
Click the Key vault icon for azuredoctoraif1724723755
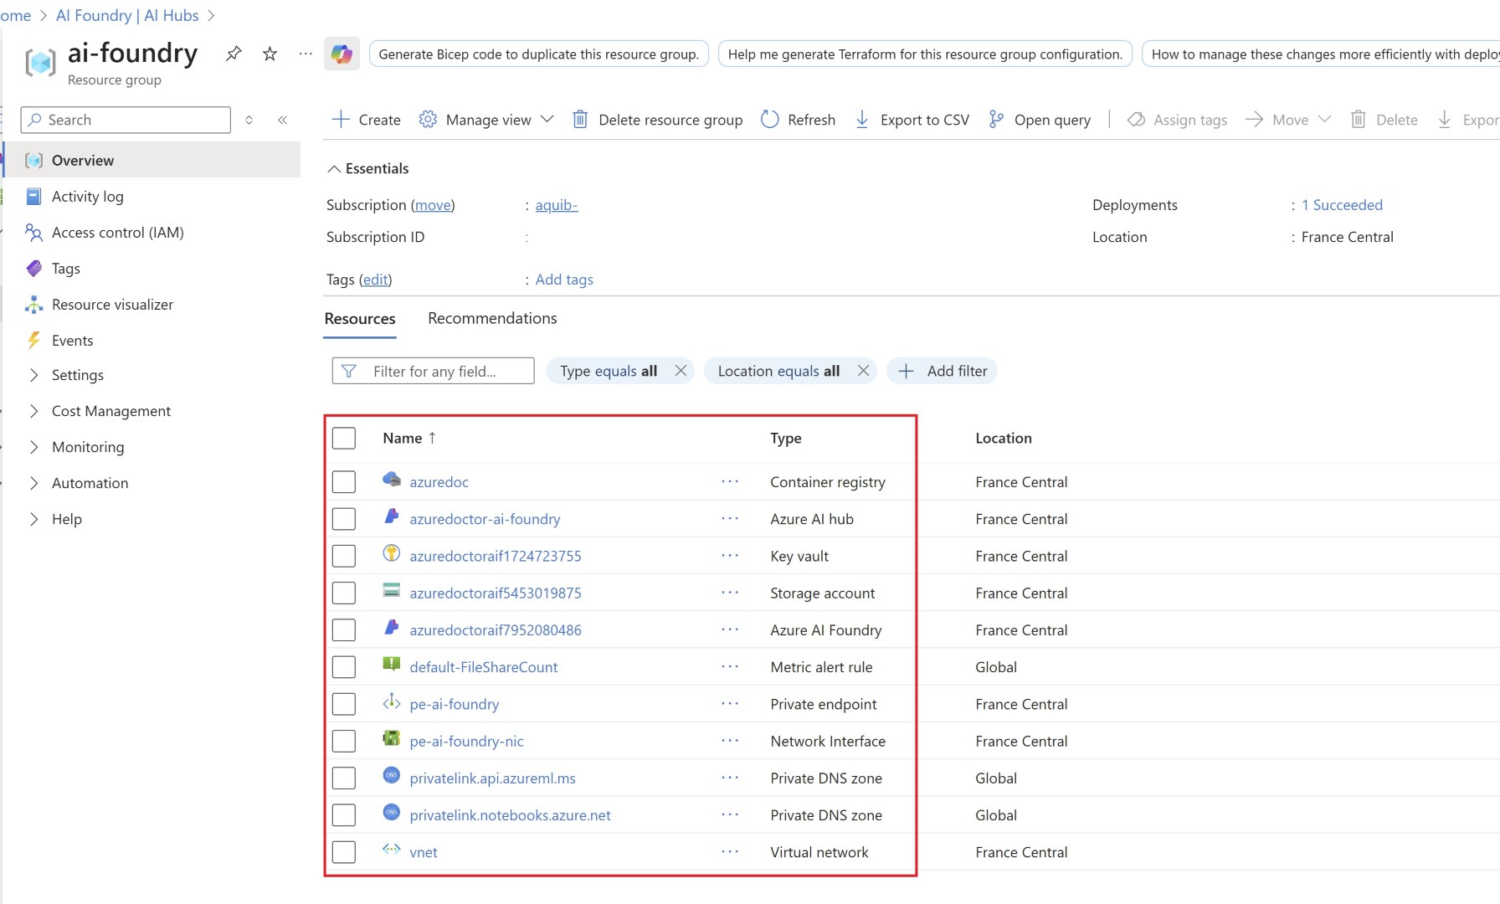(391, 553)
